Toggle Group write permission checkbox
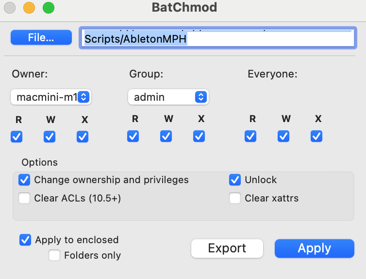366x279 pixels. (x=166, y=136)
